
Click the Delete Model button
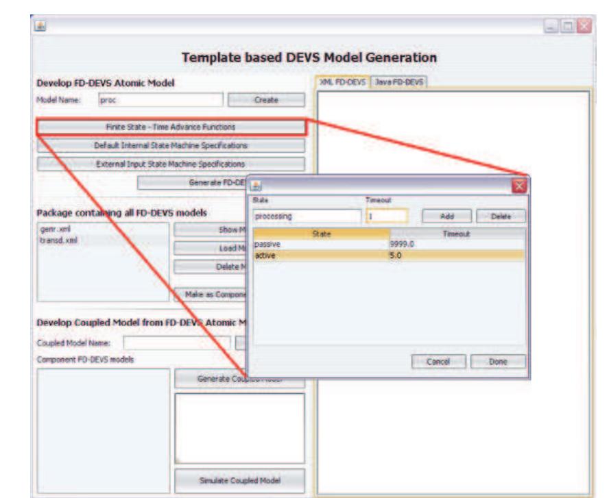(211, 267)
